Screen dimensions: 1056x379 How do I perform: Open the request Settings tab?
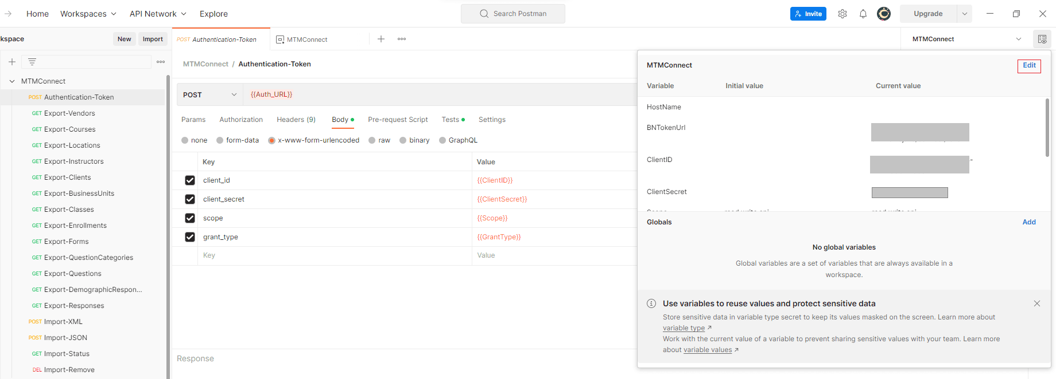(492, 120)
